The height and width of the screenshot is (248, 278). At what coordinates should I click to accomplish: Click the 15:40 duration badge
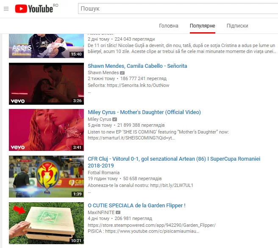(x=76, y=54)
